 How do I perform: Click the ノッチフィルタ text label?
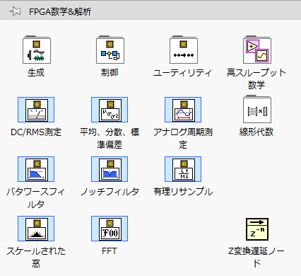click(x=110, y=192)
